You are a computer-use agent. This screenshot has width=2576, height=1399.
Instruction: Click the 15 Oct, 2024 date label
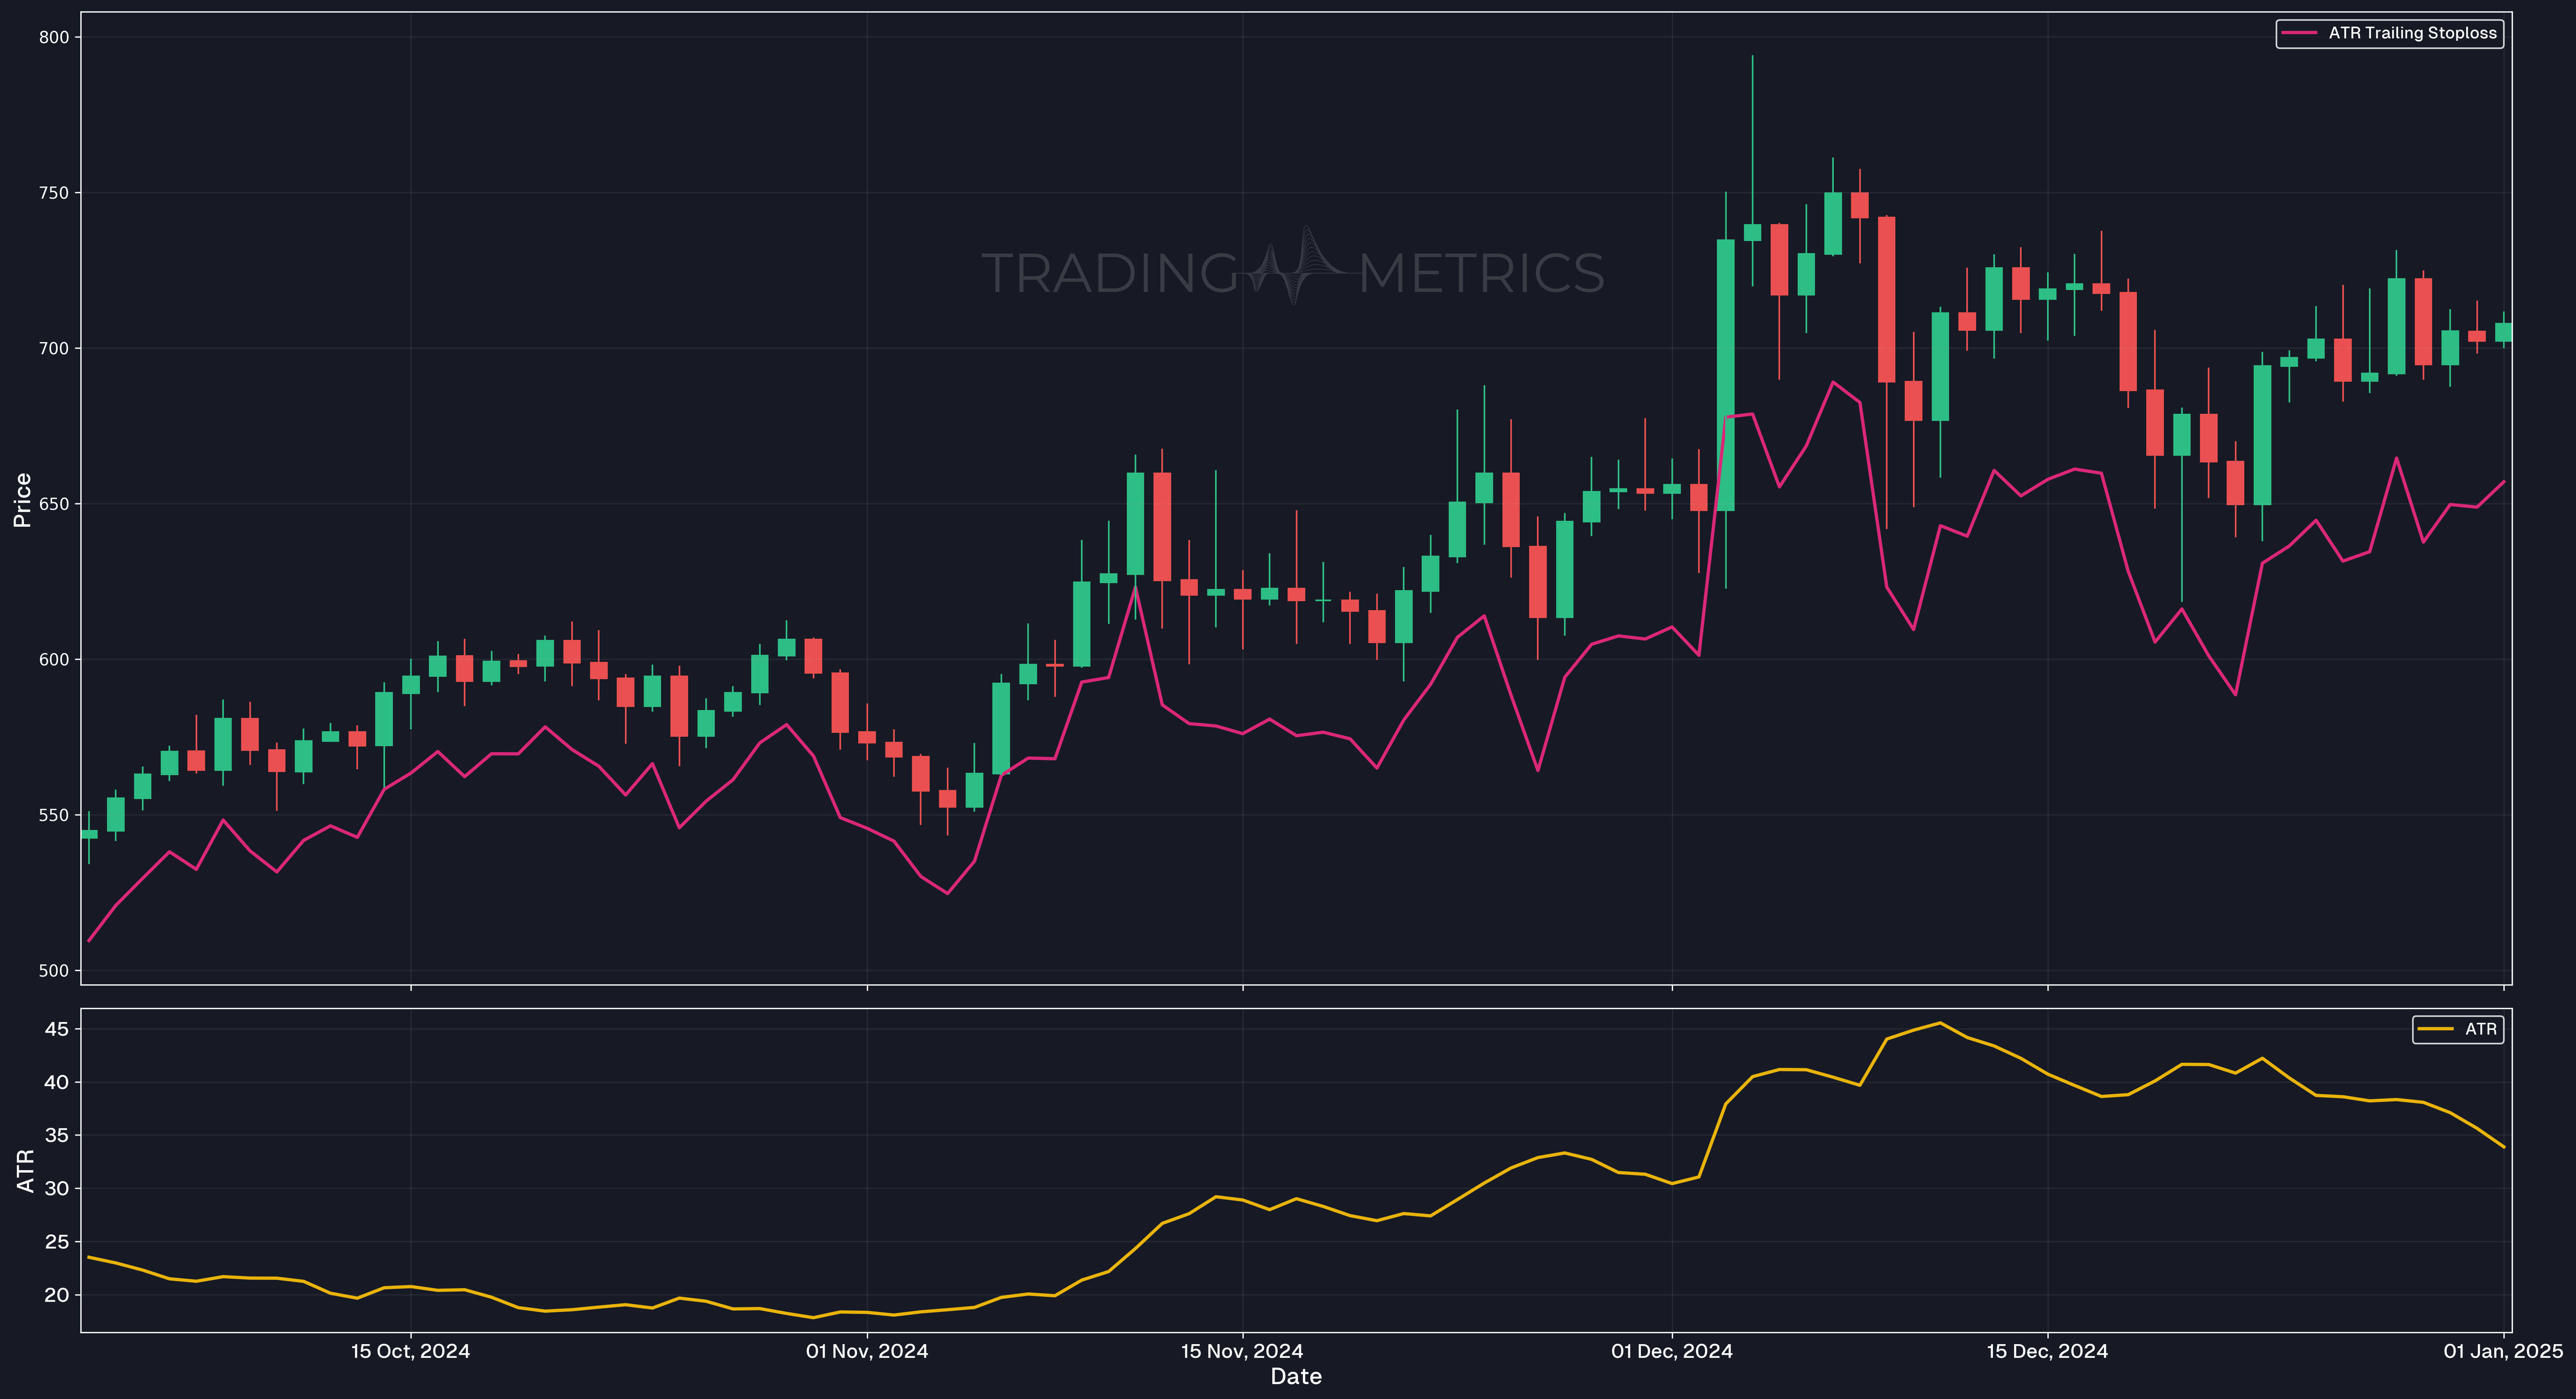tap(410, 1351)
